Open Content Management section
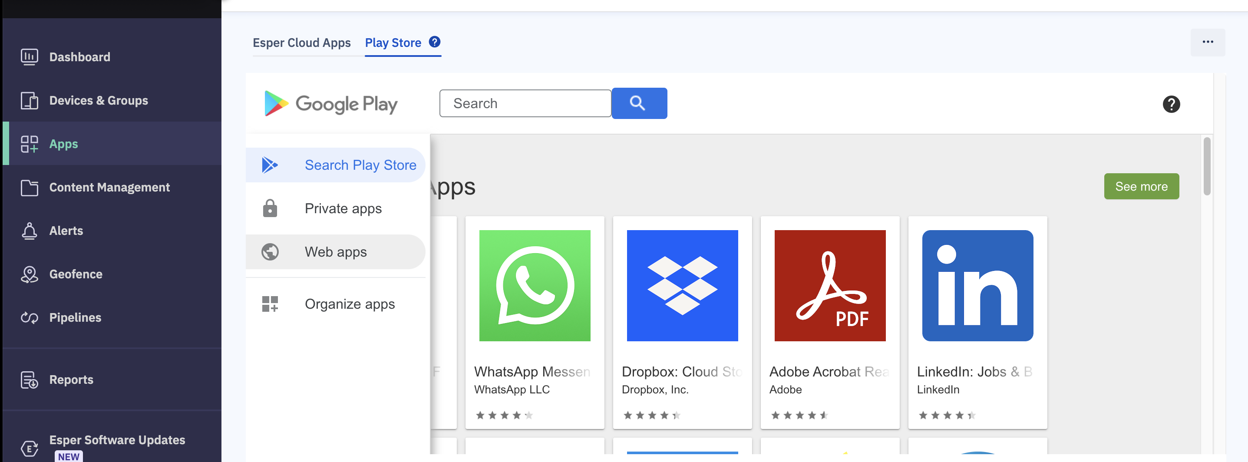1248x462 pixels. click(109, 188)
